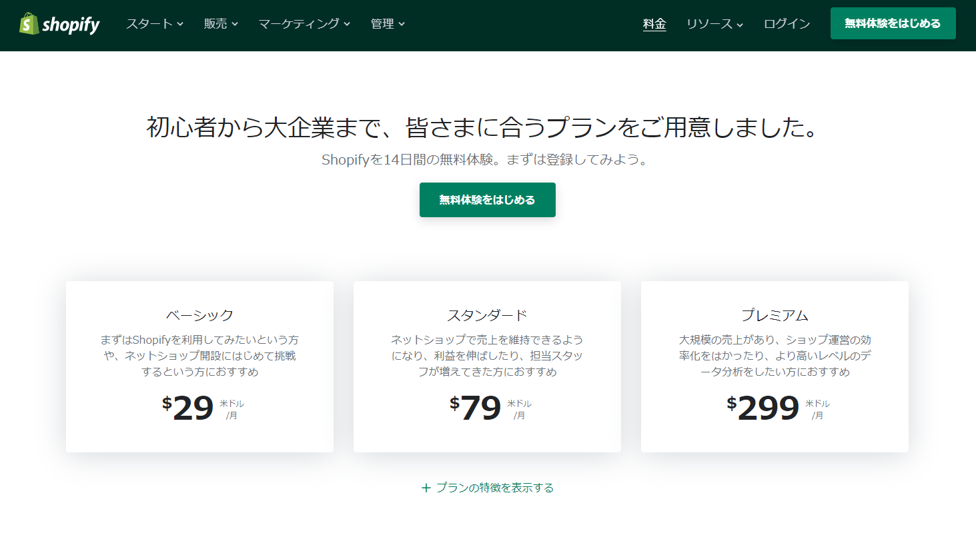The height and width of the screenshot is (533, 976).
Task: Click the green 無料体験をはじめる button in the header
Action: (x=893, y=23)
